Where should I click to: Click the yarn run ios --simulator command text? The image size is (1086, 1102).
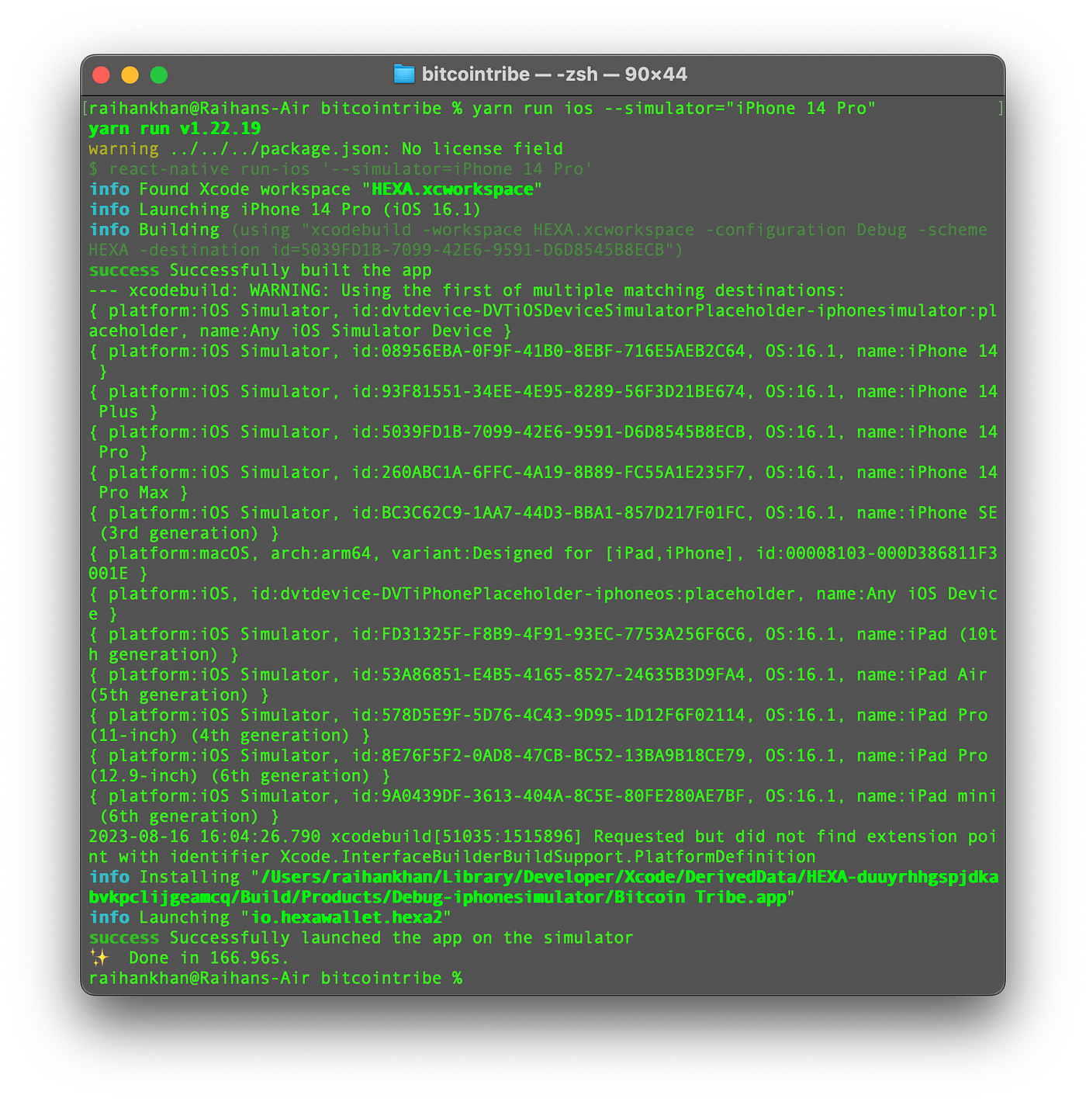coord(674,109)
